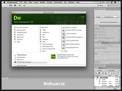Click the Size column header in Files panel
Image resolution: width=122 pixels, height=91 pixels.
coord(110,76)
